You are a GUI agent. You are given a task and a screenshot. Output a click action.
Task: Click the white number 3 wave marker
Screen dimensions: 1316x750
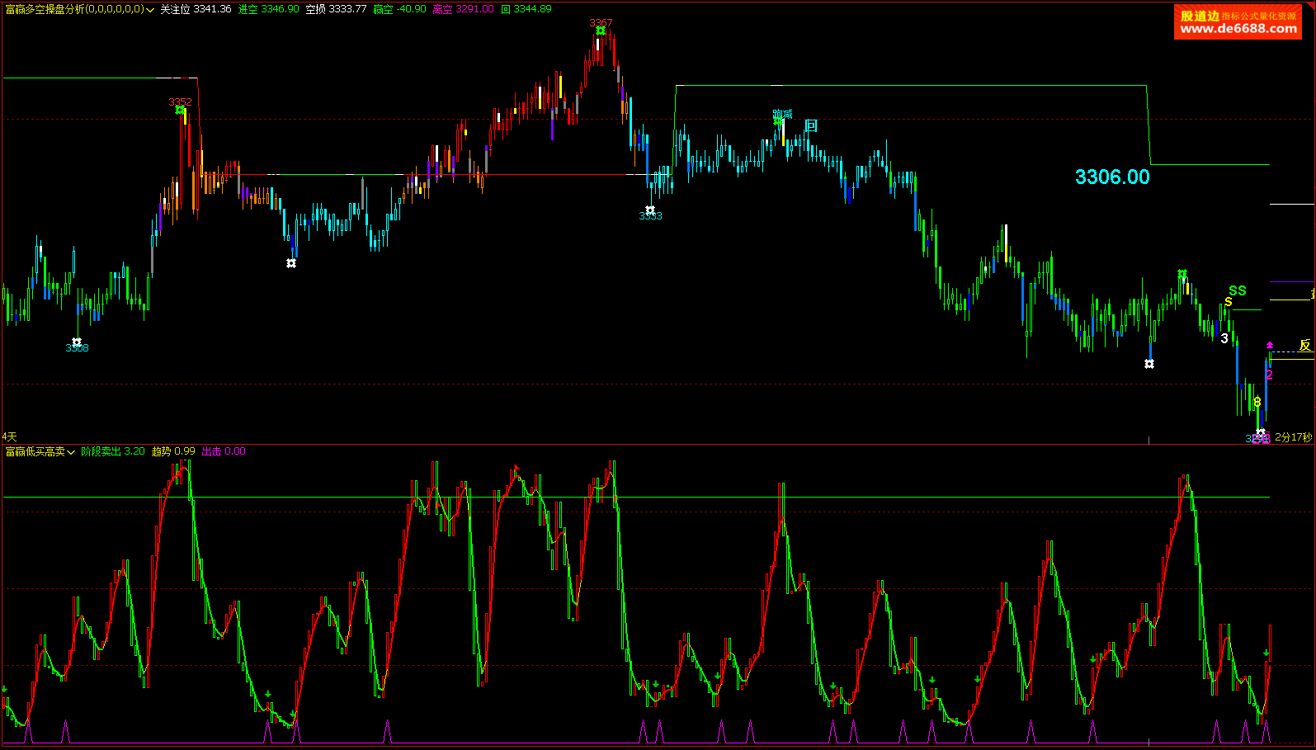pos(1224,338)
